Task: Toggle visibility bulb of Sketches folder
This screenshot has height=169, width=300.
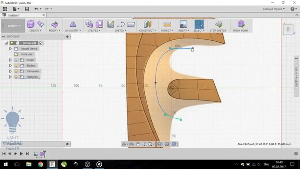Action: click(16, 77)
